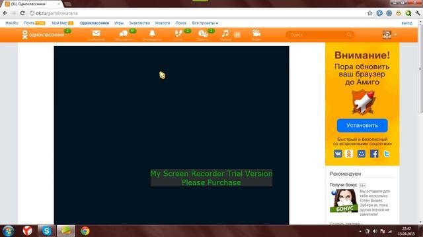Screen dimensions: 423x237
Task: Show hidden tray icons arrow
Action: click(x=360, y=231)
